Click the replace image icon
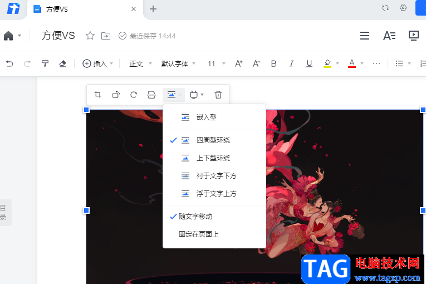Image resolution: width=426 pixels, height=284 pixels. [x=151, y=95]
